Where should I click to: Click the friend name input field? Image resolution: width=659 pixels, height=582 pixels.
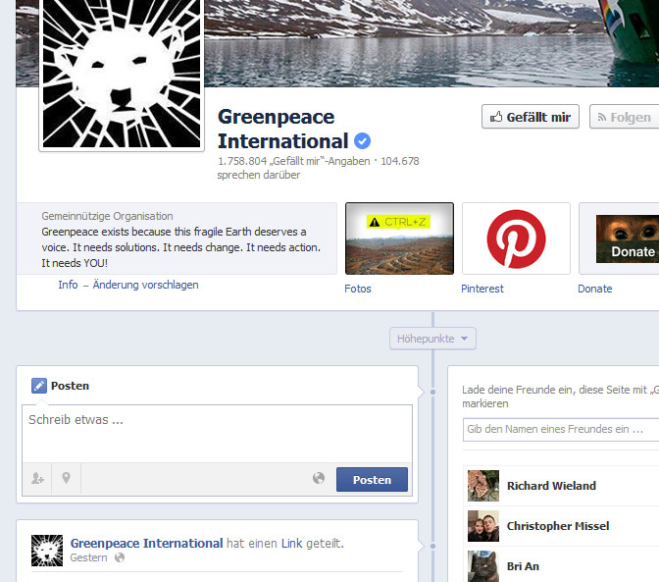point(561,429)
